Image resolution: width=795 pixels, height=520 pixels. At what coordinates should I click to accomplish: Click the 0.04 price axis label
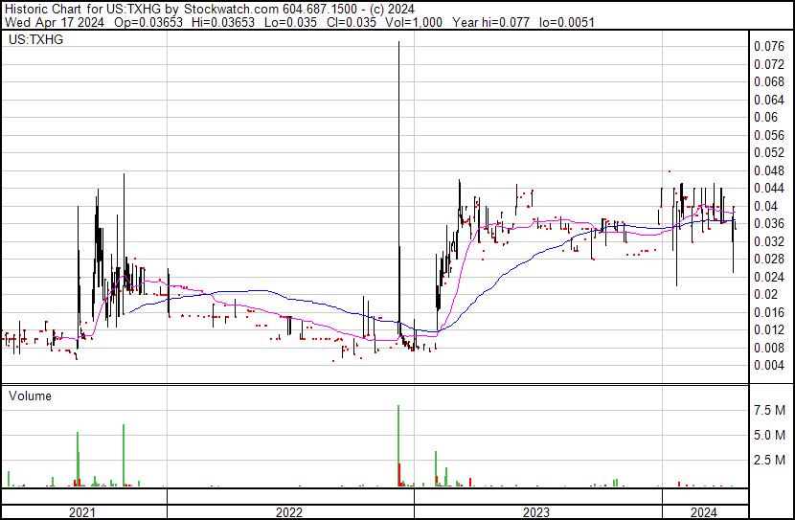765,206
